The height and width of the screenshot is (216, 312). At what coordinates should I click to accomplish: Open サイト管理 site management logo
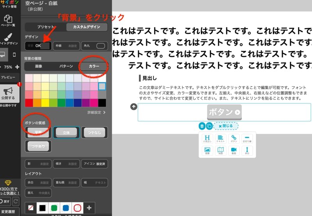[9, 4]
